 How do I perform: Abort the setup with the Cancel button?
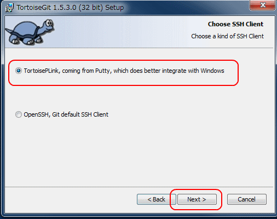tap(247, 199)
